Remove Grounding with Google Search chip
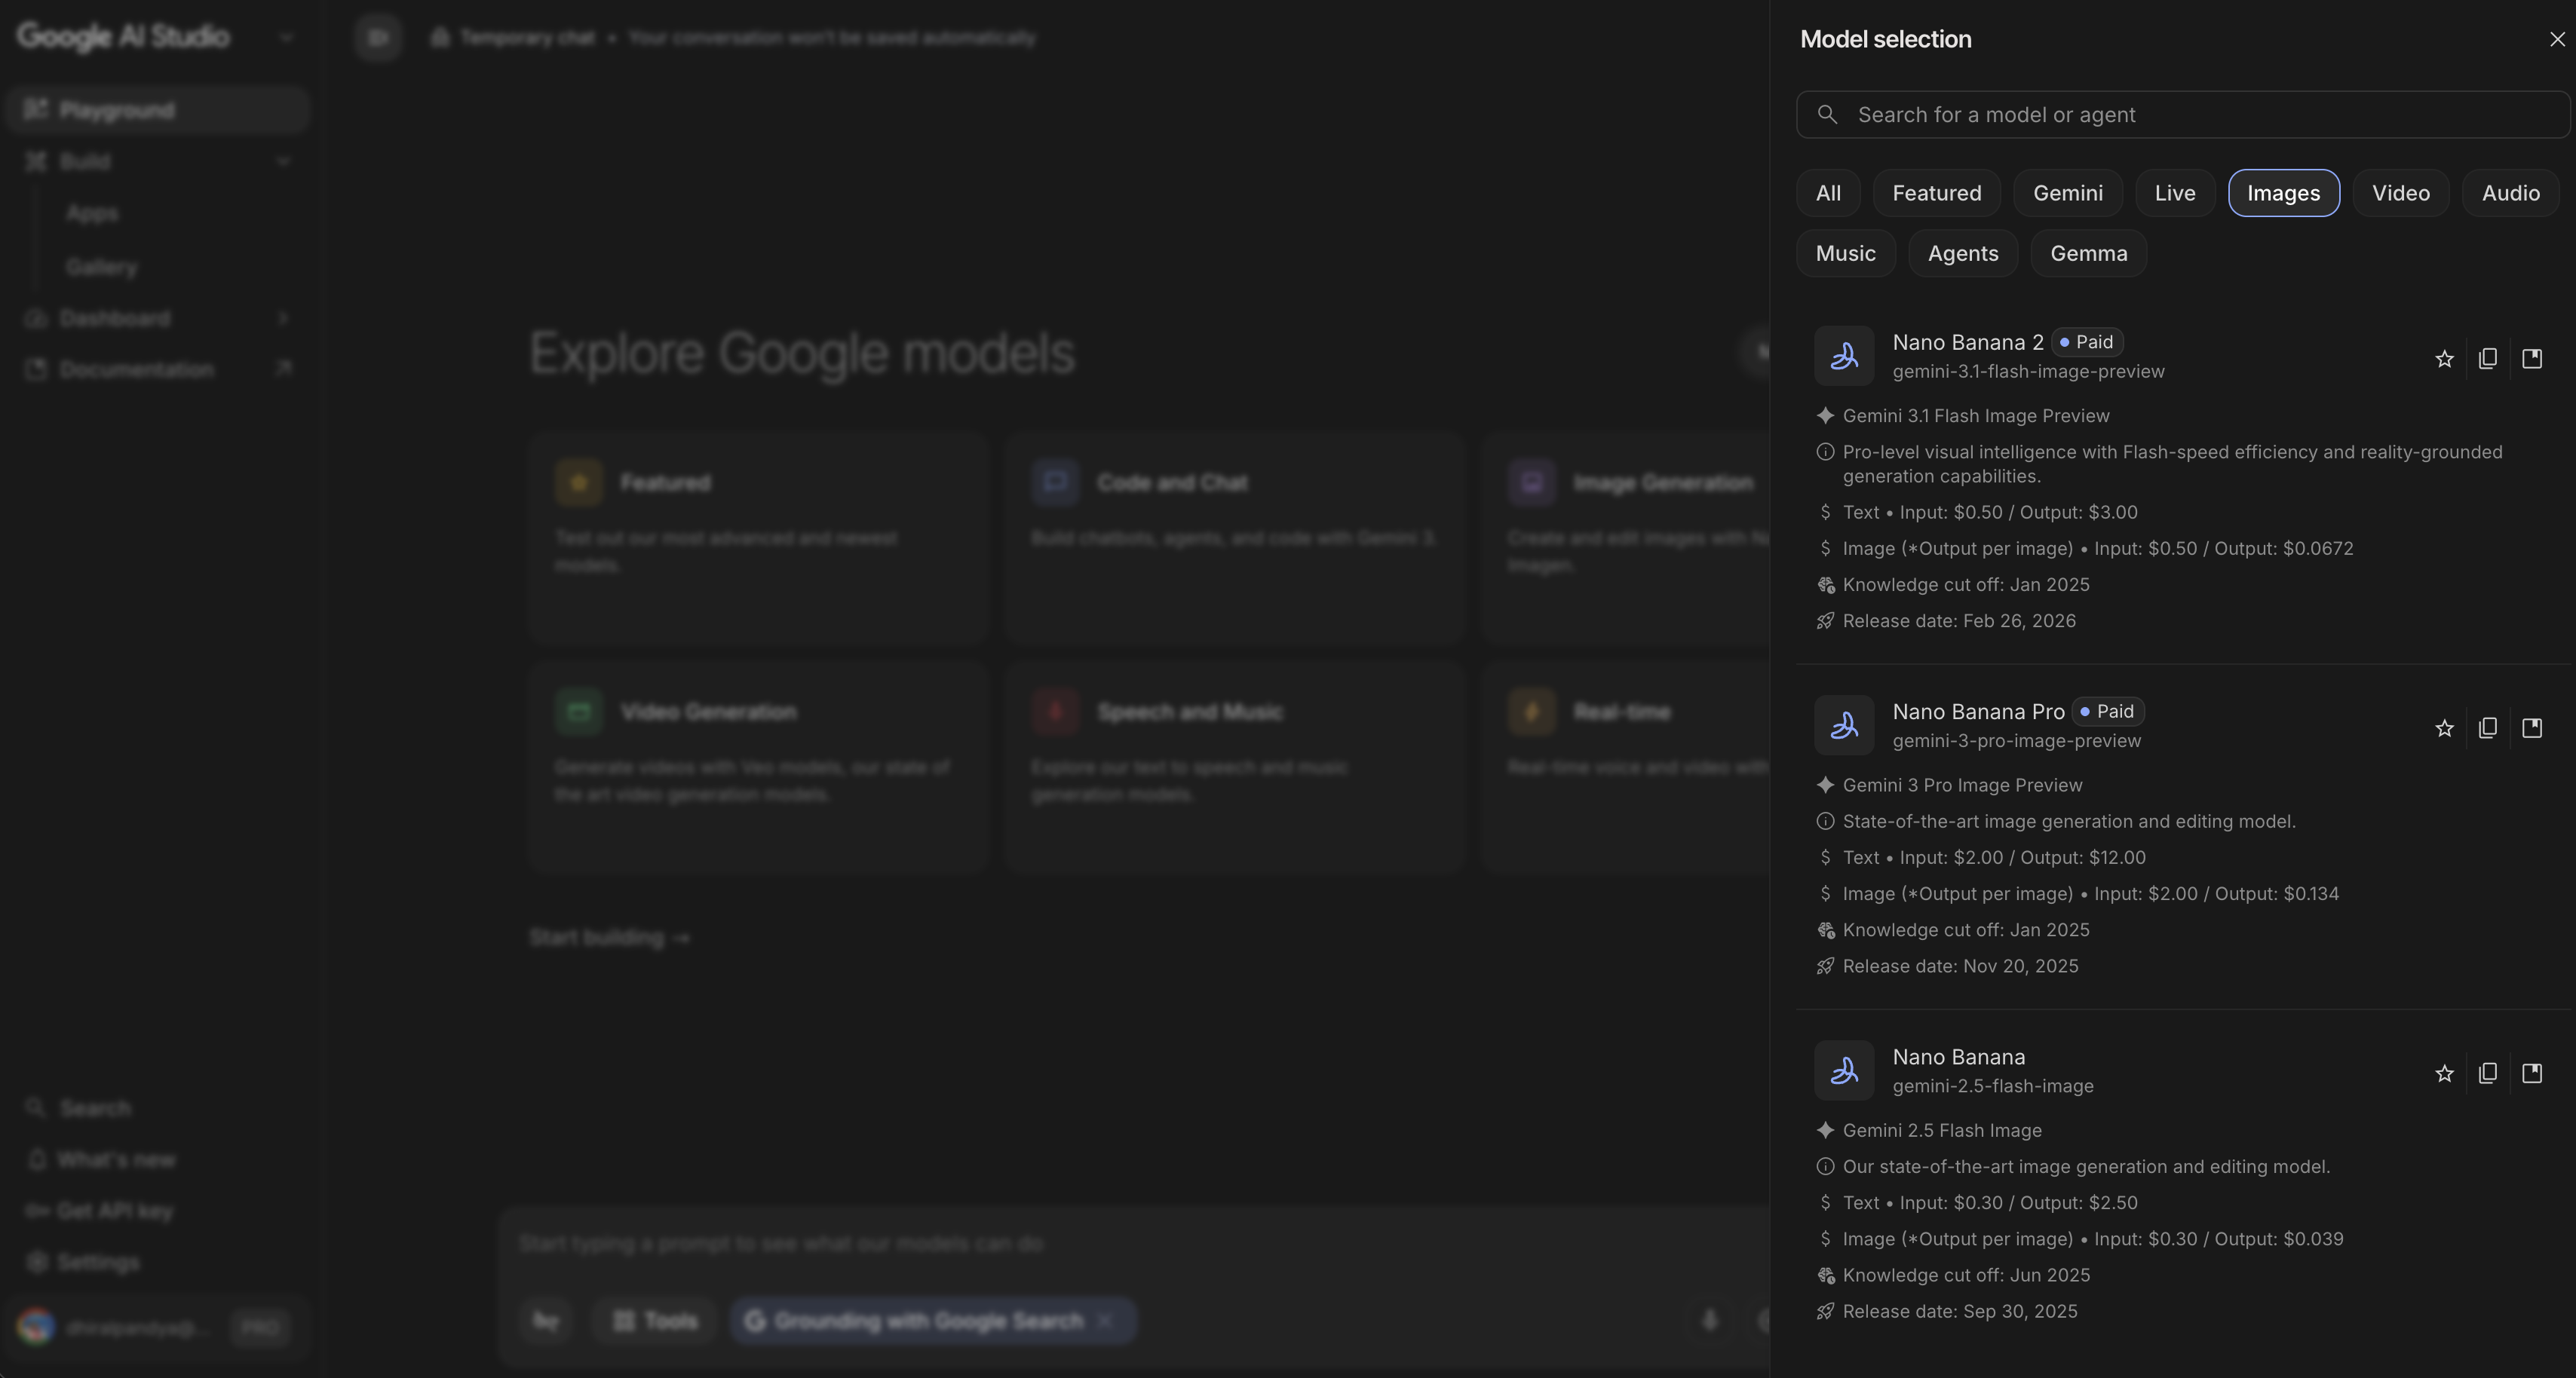Image resolution: width=2576 pixels, height=1378 pixels. (x=1105, y=1321)
